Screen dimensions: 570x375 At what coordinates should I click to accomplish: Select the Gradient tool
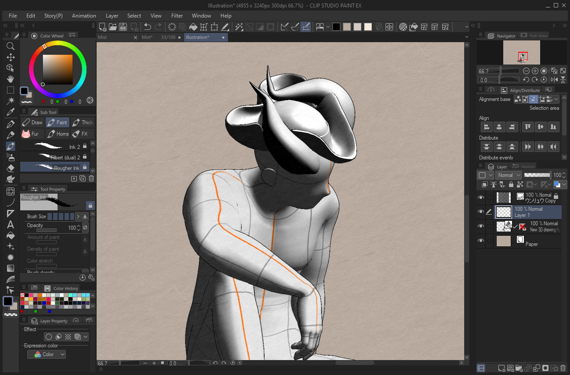[11, 268]
